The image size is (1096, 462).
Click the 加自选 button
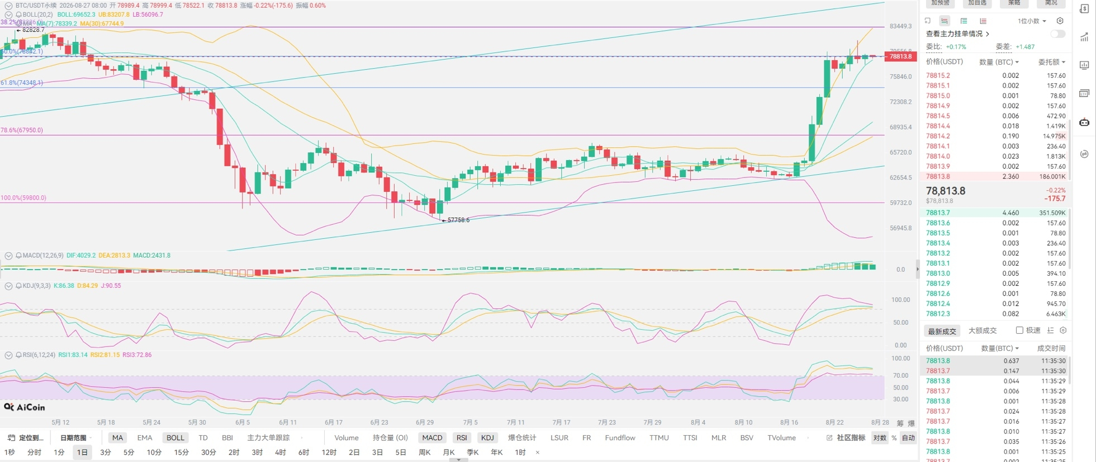978,3
